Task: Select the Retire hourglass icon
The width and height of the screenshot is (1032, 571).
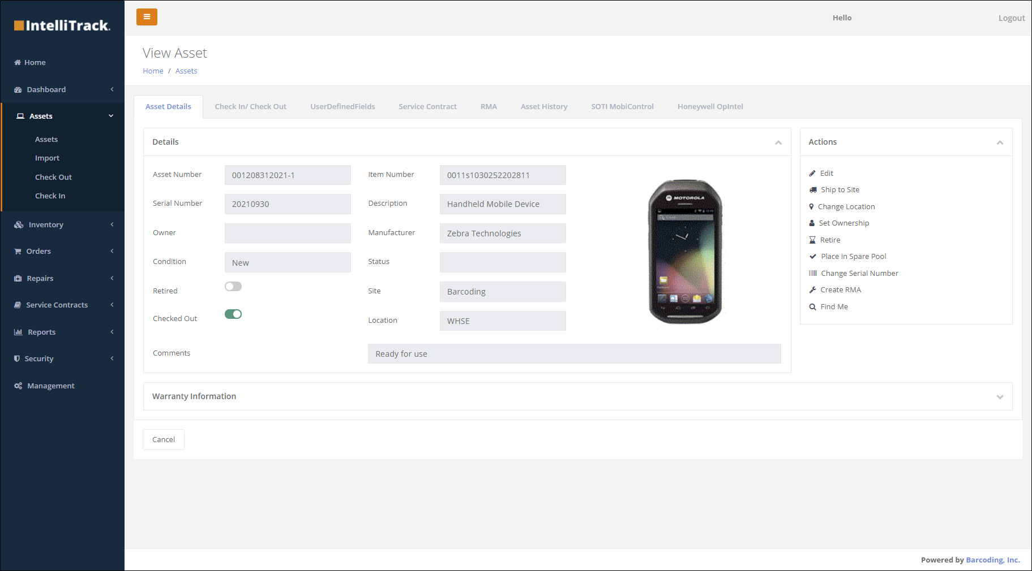Action: [813, 240]
